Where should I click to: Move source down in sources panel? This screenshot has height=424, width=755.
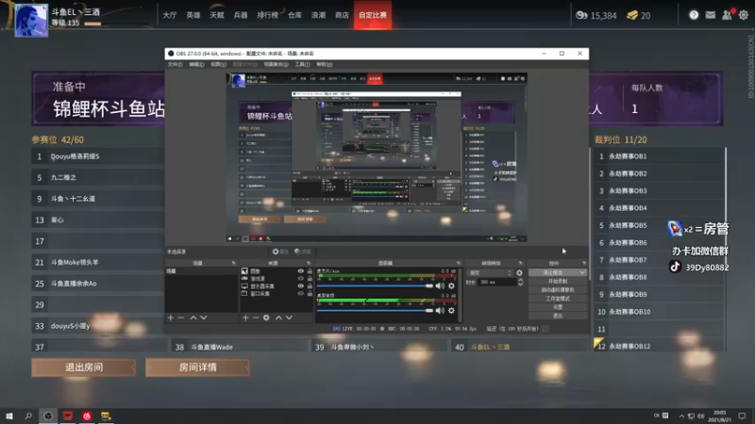[289, 318]
